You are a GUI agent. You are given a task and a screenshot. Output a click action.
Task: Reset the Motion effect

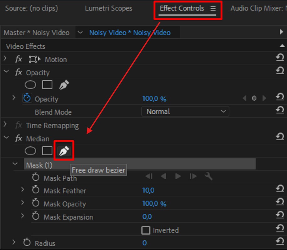[280, 57]
